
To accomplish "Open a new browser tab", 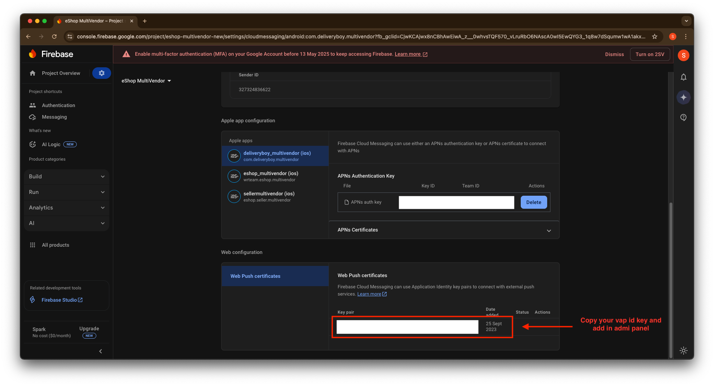I will (x=145, y=21).
